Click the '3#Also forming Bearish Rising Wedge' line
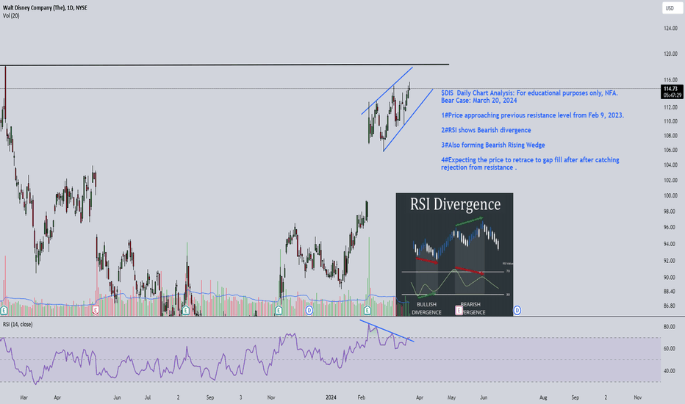 point(492,145)
